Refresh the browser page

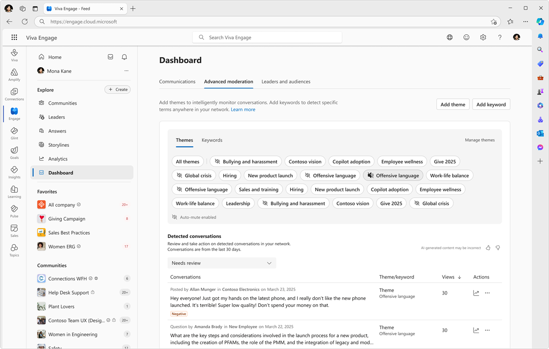(25, 21)
